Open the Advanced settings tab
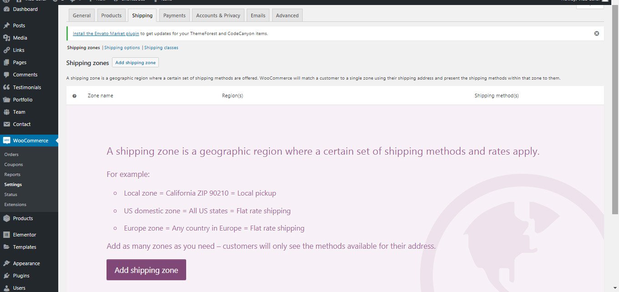This screenshot has height=292, width=619. (x=287, y=15)
